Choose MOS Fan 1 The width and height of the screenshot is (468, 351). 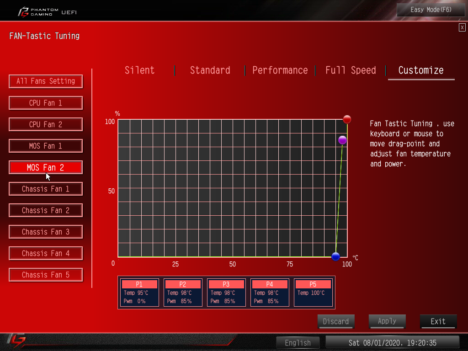46,146
